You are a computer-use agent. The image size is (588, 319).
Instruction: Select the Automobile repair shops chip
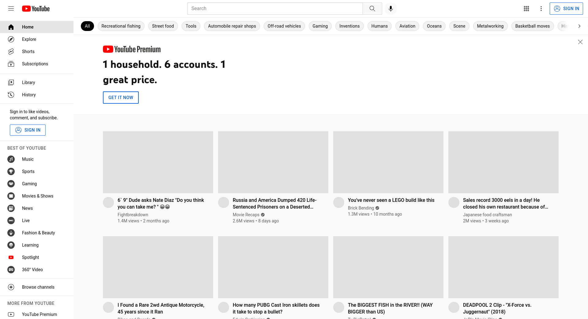click(232, 26)
